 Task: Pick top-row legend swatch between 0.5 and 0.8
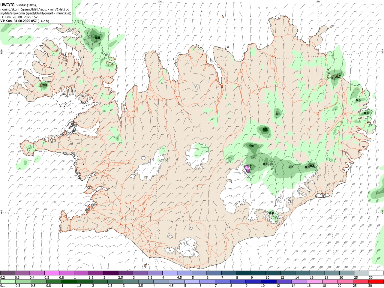click(x=52, y=273)
